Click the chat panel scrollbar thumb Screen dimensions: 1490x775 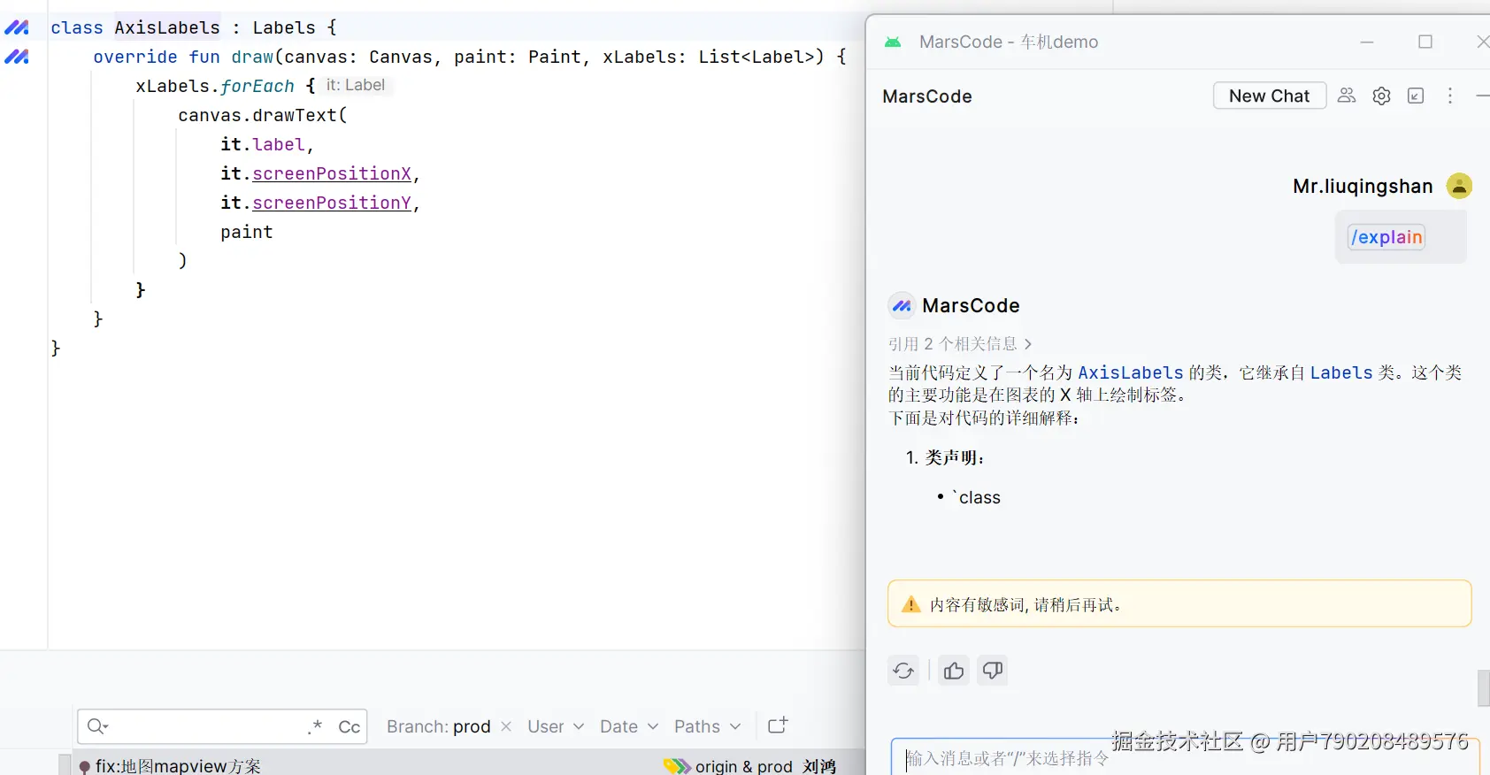point(1484,688)
